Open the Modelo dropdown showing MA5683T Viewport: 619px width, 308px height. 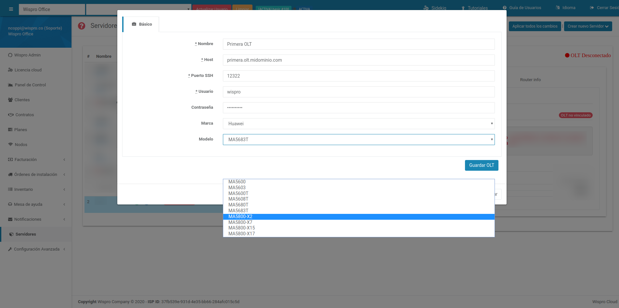pyautogui.click(x=359, y=140)
